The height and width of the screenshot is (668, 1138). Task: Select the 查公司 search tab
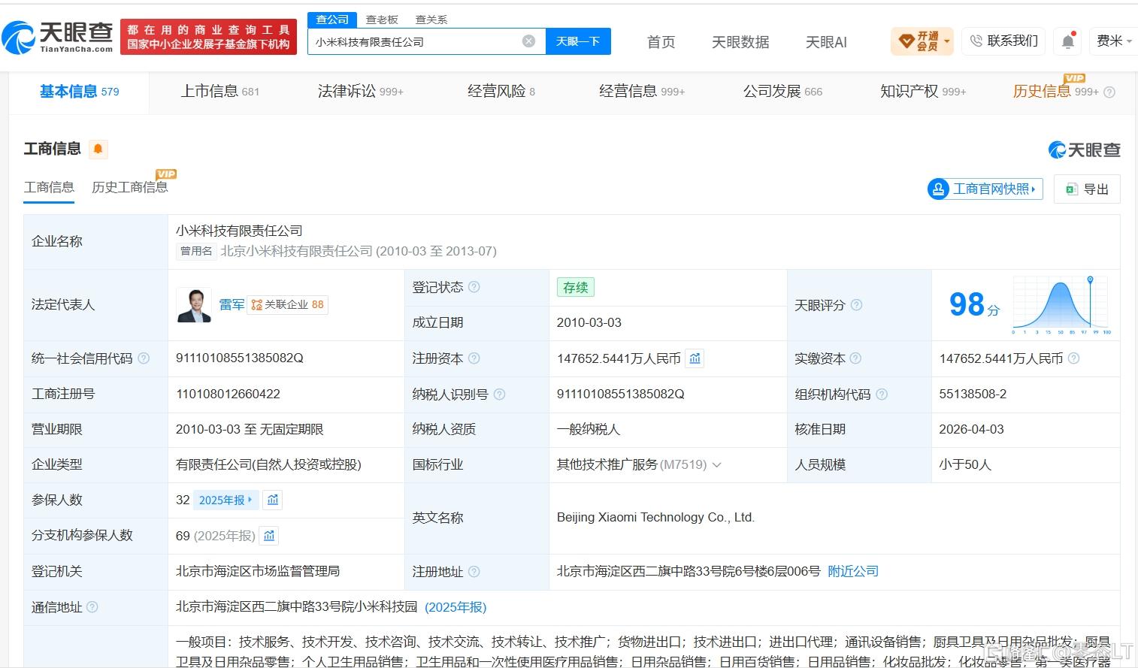coord(332,20)
